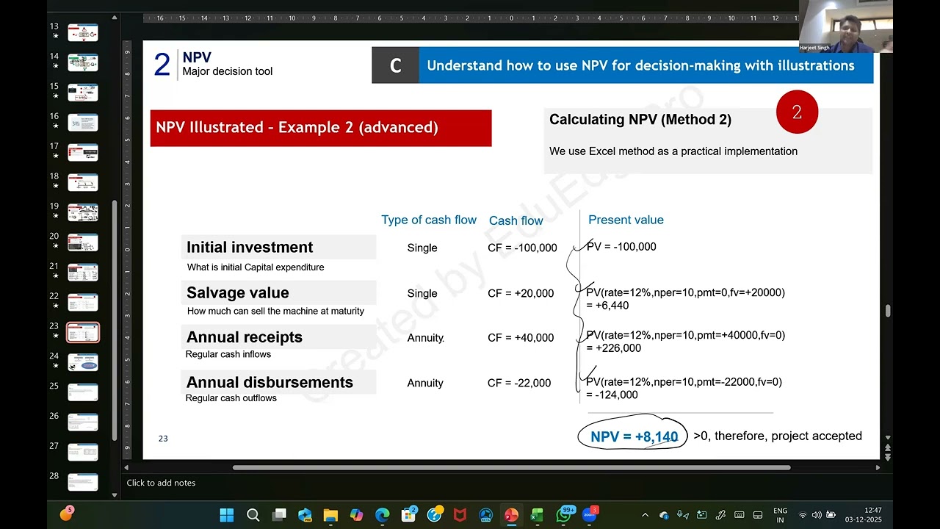Select slide 26 thumbnail

point(83,422)
